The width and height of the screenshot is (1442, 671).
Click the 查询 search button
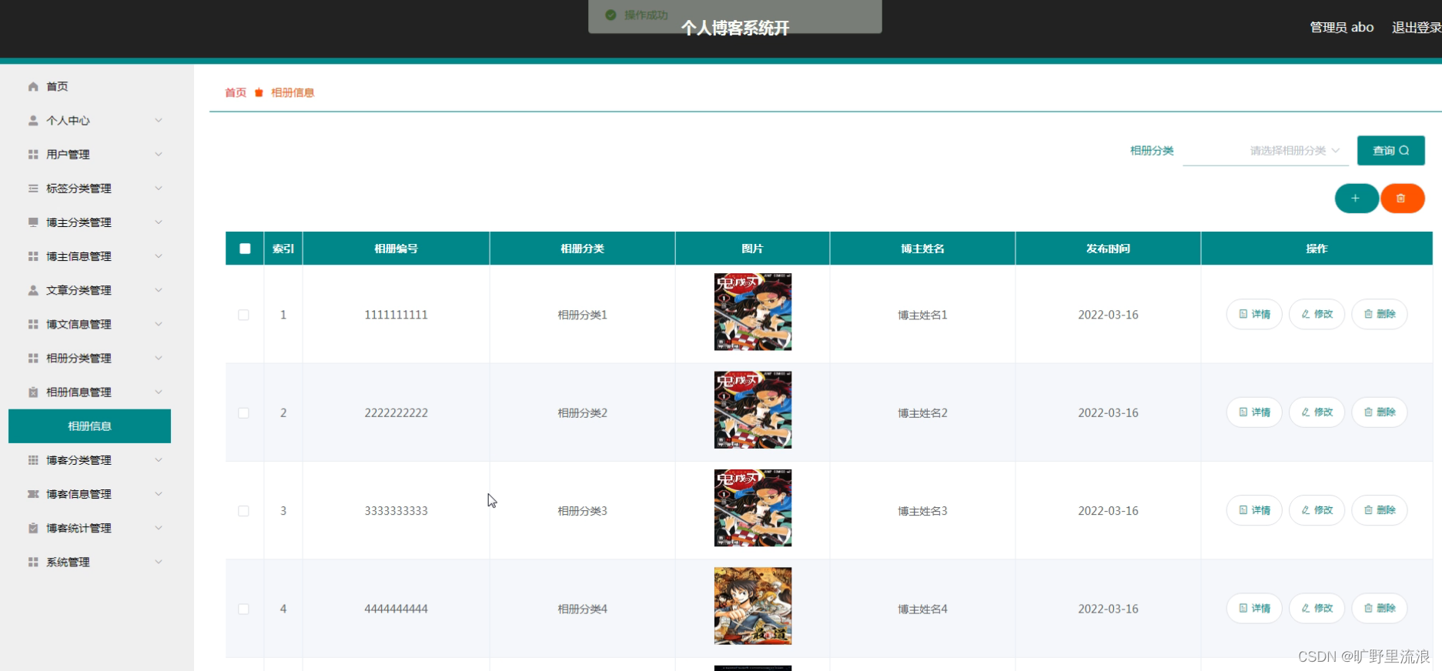tap(1390, 151)
